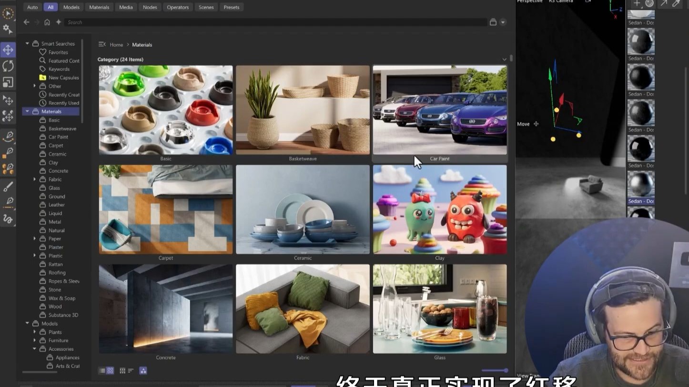Image resolution: width=689 pixels, height=387 pixels.
Task: Open the Clay category thumbnail
Action: (439, 209)
